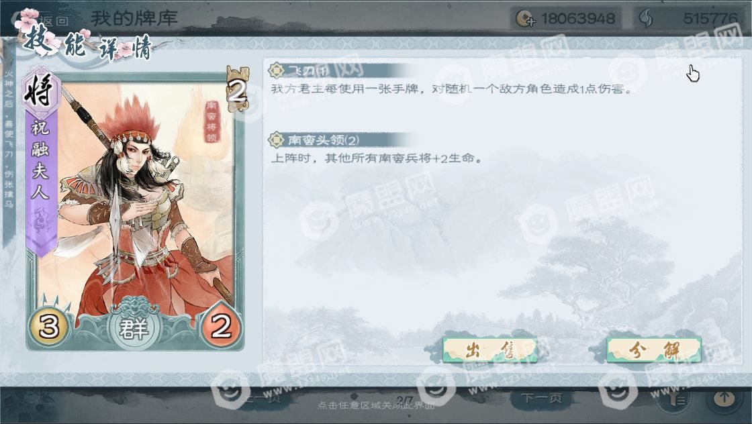Tap the 群 faction emblem

134,328
